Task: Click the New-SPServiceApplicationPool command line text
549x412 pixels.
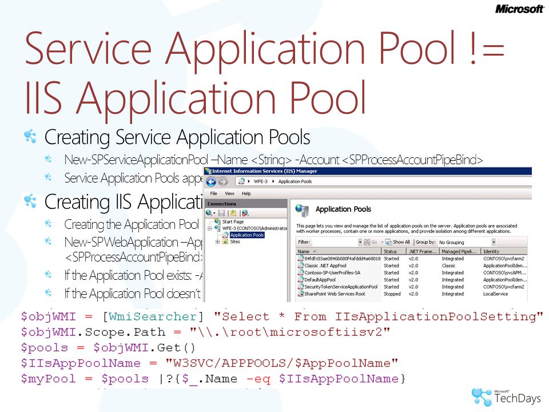Action: [x=273, y=160]
